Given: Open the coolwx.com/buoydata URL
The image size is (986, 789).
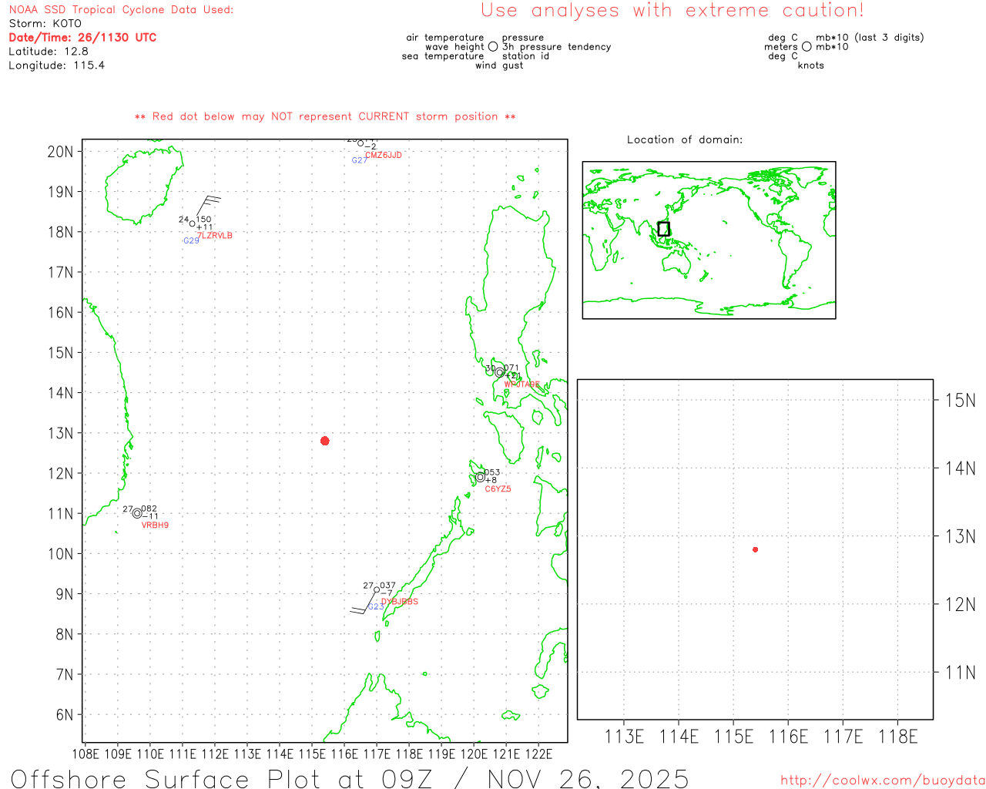Looking at the screenshot, I should click(882, 781).
